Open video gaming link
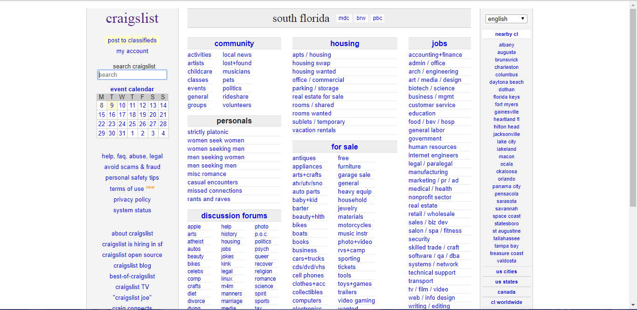Image resolution: width=637 pixels, height=310 pixels. point(356,301)
